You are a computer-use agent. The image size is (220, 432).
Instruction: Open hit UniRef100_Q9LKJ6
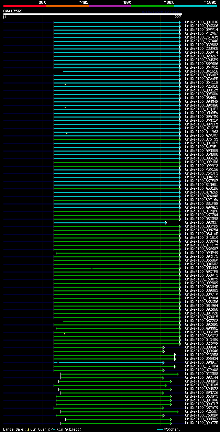(201, 22)
